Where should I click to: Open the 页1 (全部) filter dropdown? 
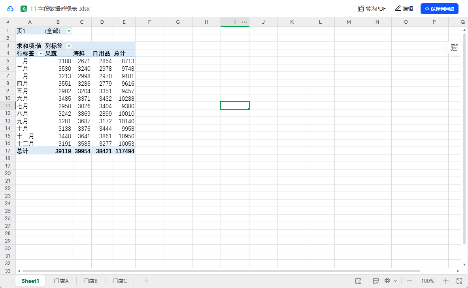click(x=68, y=30)
